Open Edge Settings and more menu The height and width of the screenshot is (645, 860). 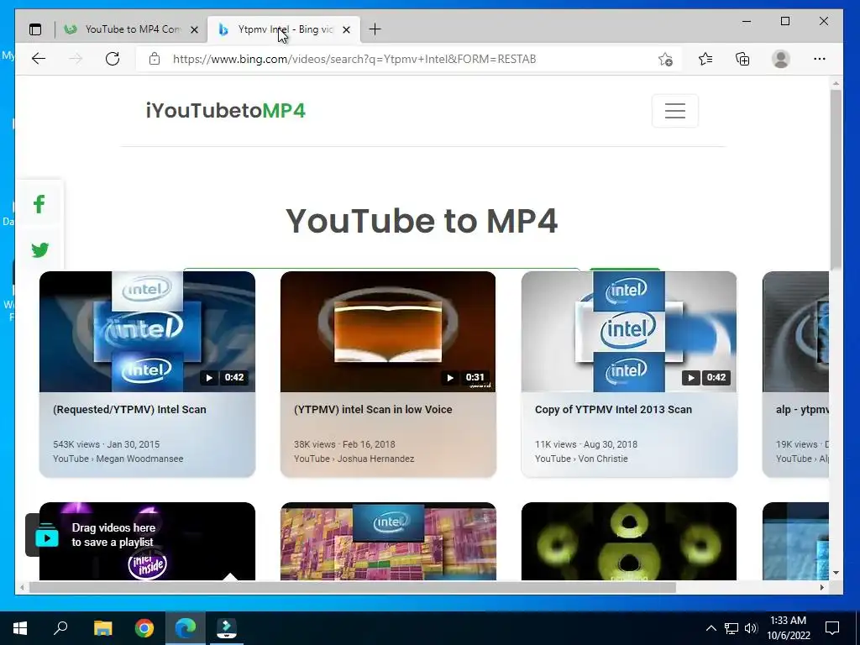coord(820,59)
